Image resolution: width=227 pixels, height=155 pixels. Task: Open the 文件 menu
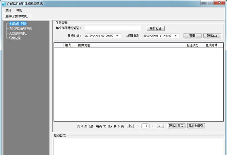8,10
